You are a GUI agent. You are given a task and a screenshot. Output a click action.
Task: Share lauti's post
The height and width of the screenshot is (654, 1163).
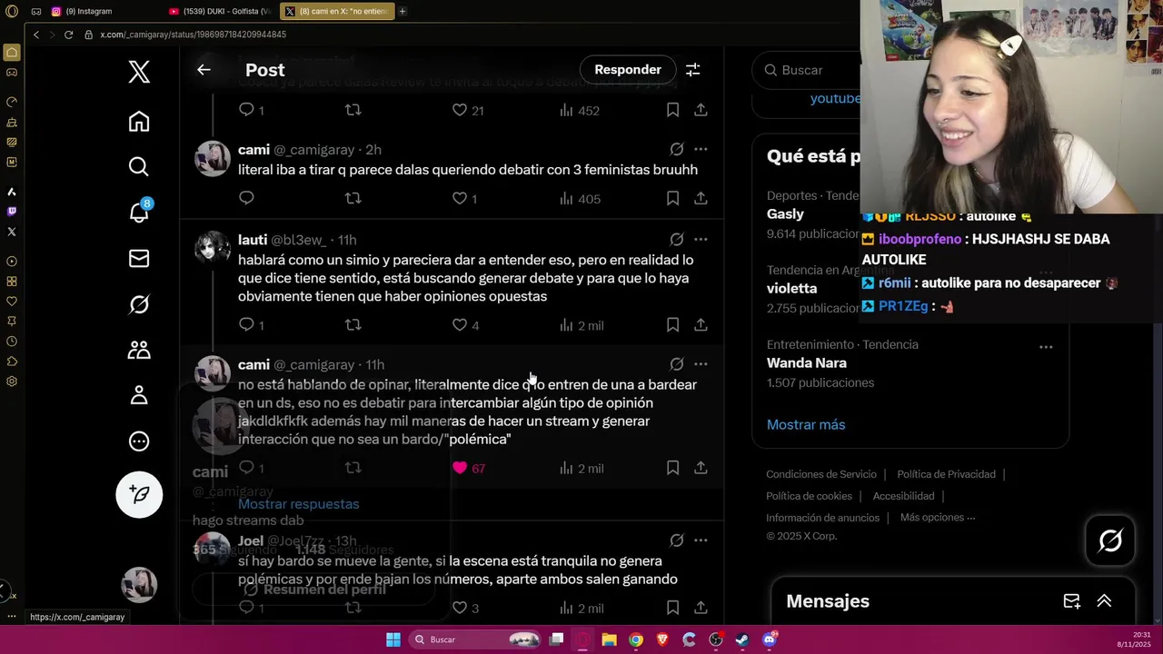(x=701, y=324)
